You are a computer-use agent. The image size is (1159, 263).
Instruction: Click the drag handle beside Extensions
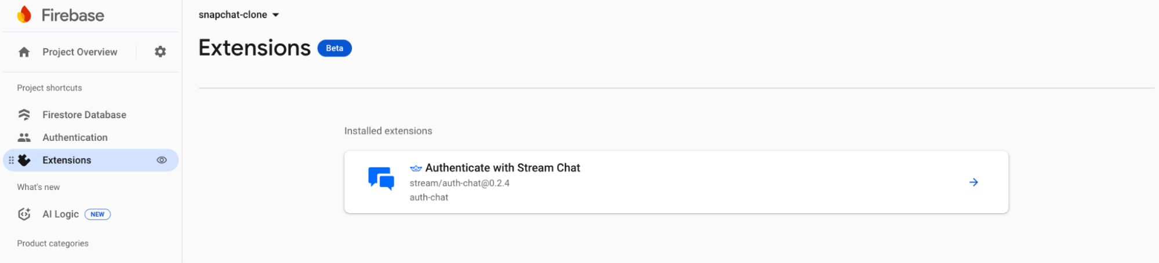11,160
